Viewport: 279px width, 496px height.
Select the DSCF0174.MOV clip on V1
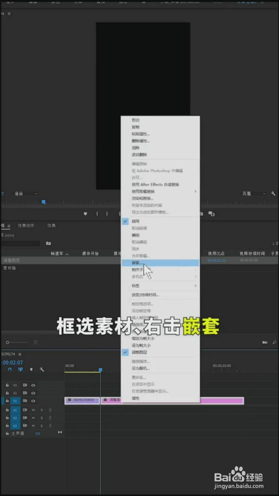click(82, 400)
